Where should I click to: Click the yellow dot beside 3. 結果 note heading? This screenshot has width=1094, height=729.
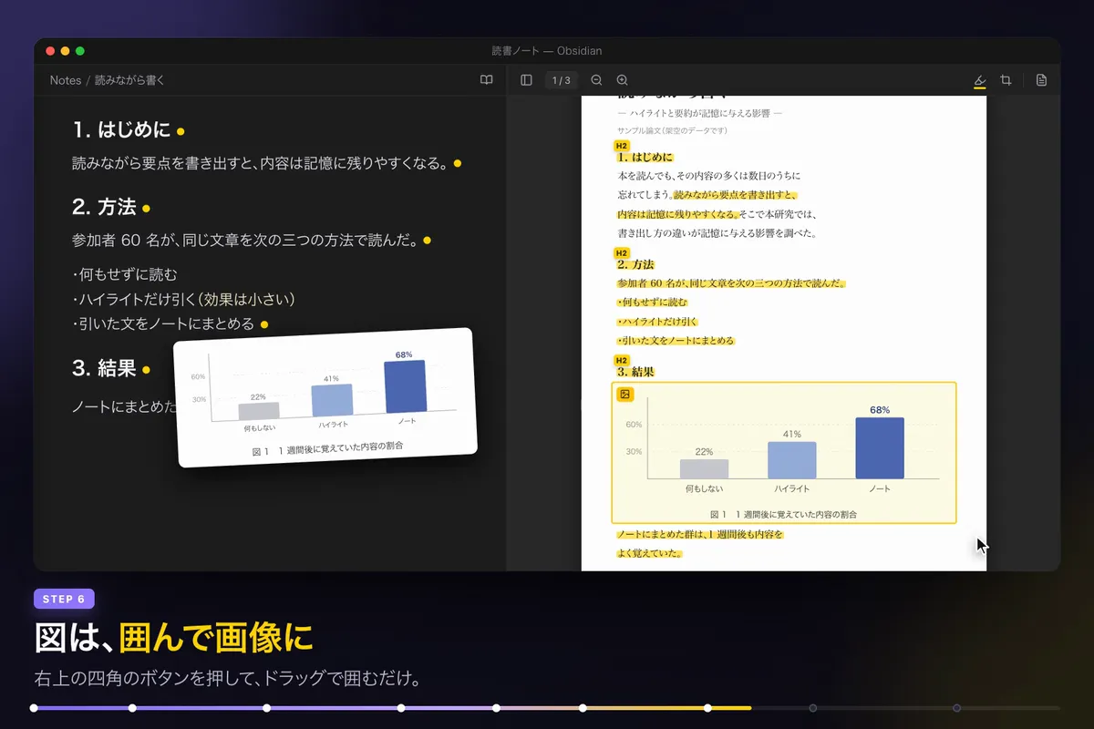coord(146,369)
